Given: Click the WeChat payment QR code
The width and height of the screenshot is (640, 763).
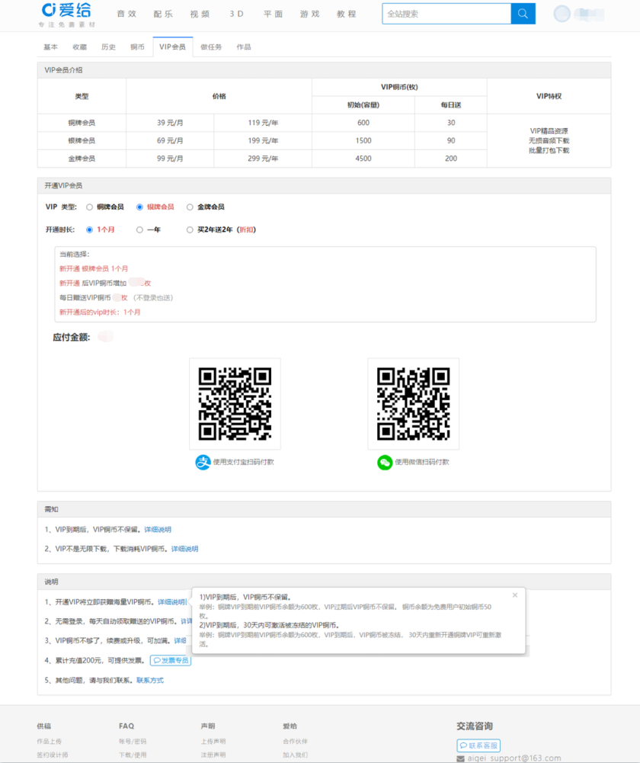Looking at the screenshot, I should [x=414, y=404].
